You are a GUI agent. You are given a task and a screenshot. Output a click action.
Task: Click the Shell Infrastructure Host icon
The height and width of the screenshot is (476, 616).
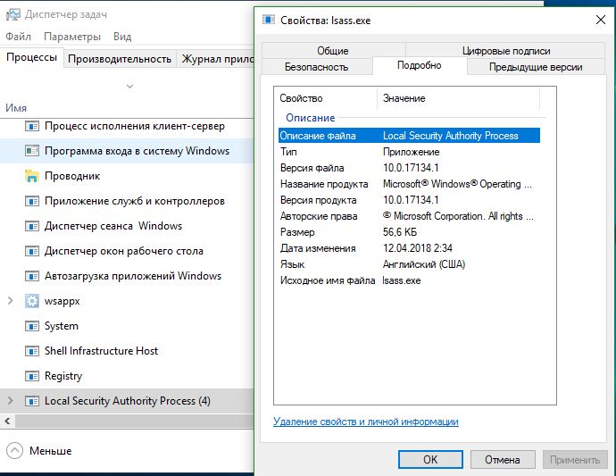[x=32, y=351]
